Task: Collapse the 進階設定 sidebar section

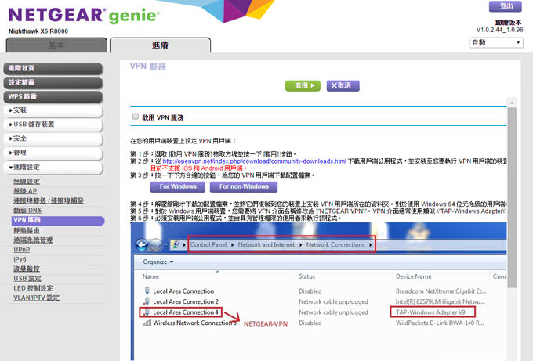Action: click(52, 168)
